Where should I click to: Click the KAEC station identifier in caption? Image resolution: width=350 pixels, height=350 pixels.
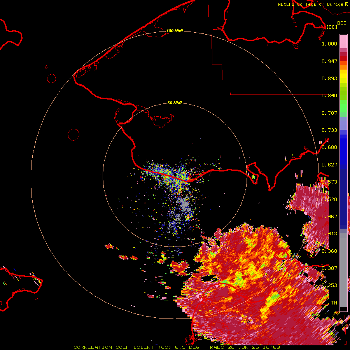coord(217,347)
